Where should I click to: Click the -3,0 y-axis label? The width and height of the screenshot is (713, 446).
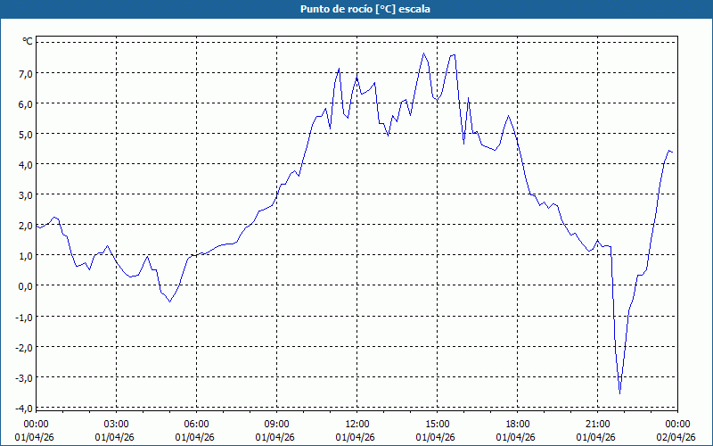(25, 377)
